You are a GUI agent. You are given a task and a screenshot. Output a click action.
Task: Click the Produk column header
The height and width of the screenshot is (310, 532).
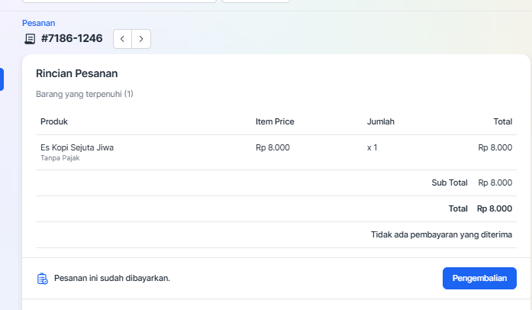pyautogui.click(x=54, y=121)
